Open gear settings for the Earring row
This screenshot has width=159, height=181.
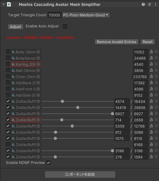pos(156,64)
